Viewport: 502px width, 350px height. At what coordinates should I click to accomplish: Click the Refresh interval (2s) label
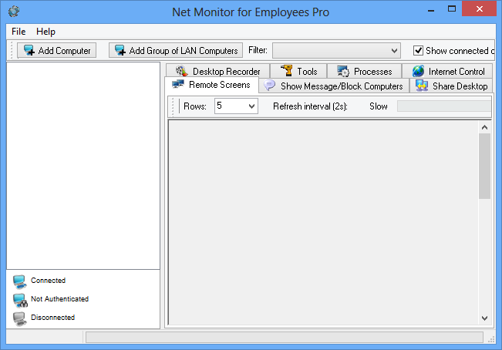[x=310, y=106]
